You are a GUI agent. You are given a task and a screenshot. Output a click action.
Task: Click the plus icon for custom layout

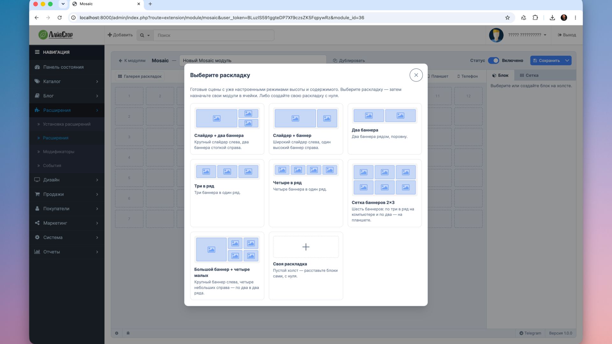(x=306, y=247)
